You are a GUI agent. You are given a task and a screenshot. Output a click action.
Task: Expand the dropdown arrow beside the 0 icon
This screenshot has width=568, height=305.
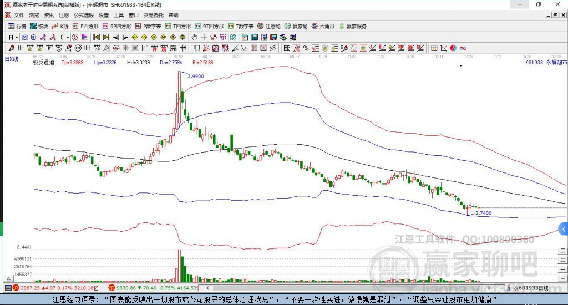pyautogui.click(x=68, y=37)
